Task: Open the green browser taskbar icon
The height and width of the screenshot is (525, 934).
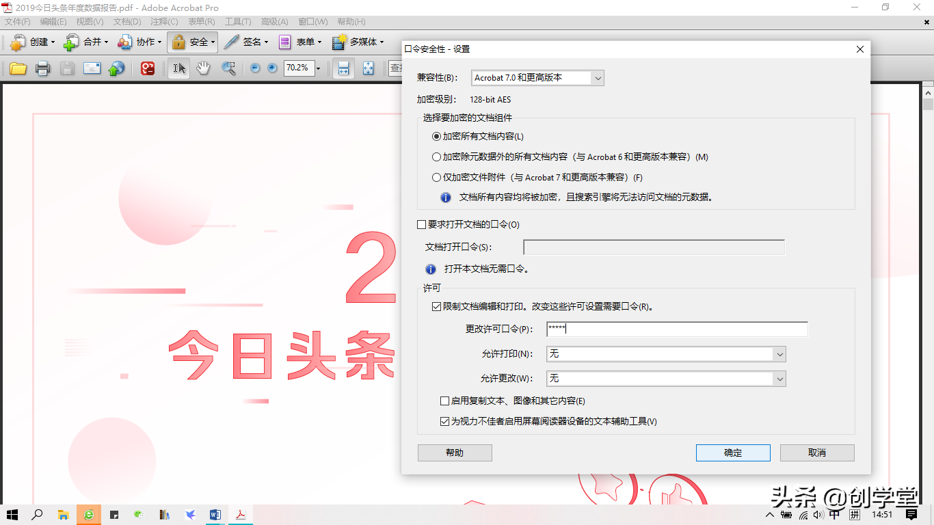Action: point(89,515)
